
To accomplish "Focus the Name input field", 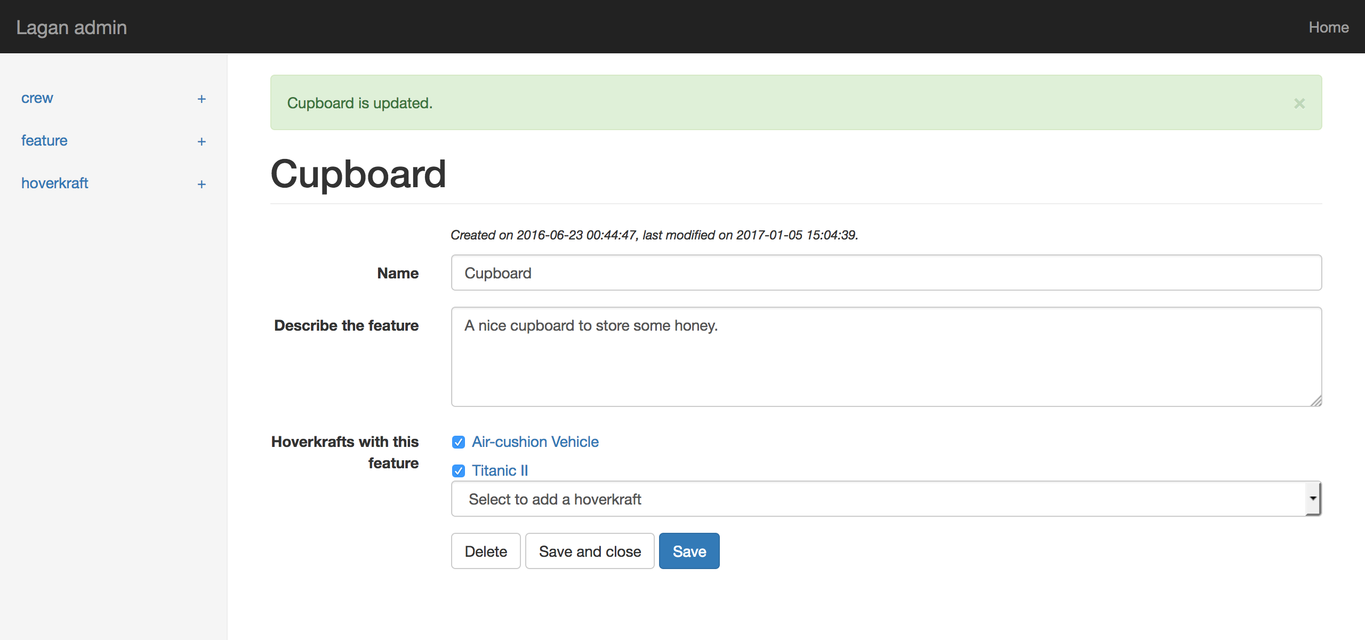I will pos(886,273).
